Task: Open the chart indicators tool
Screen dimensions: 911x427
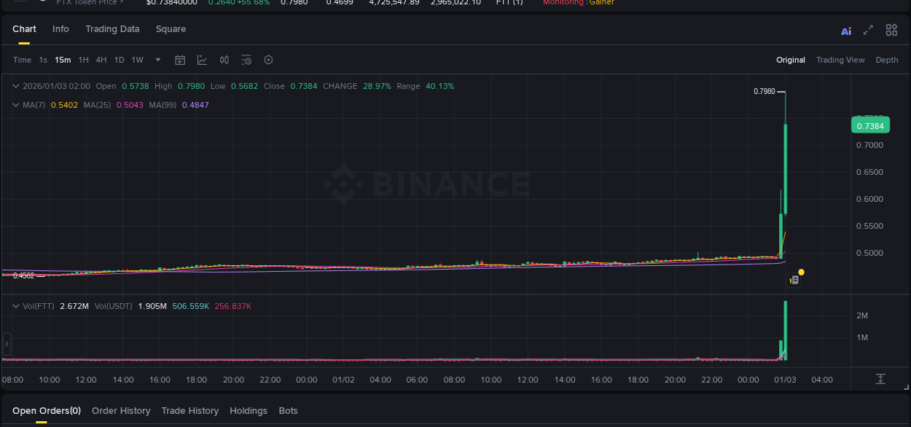Action: (x=202, y=60)
